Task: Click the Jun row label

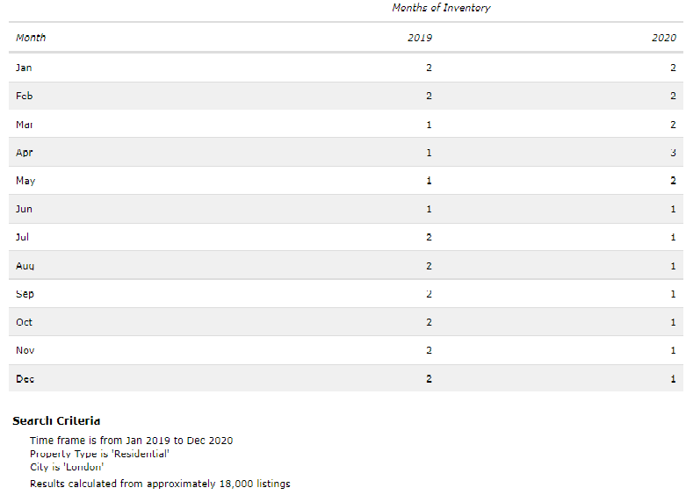Action: pos(24,209)
